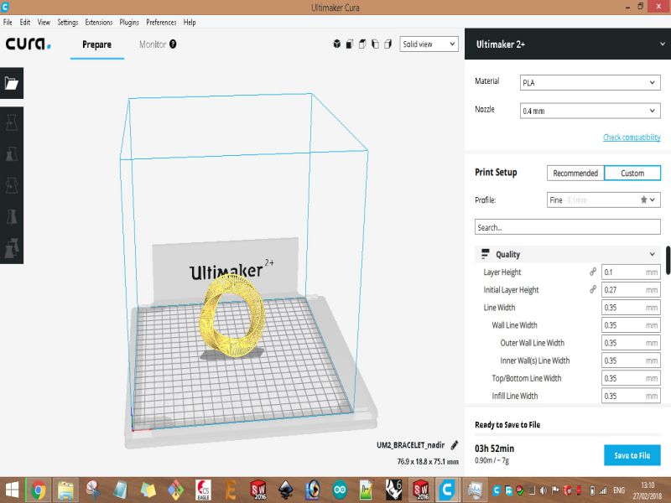The height and width of the screenshot is (503, 671).
Task: Switch camera to 3D isometric view icon
Action: [337, 44]
